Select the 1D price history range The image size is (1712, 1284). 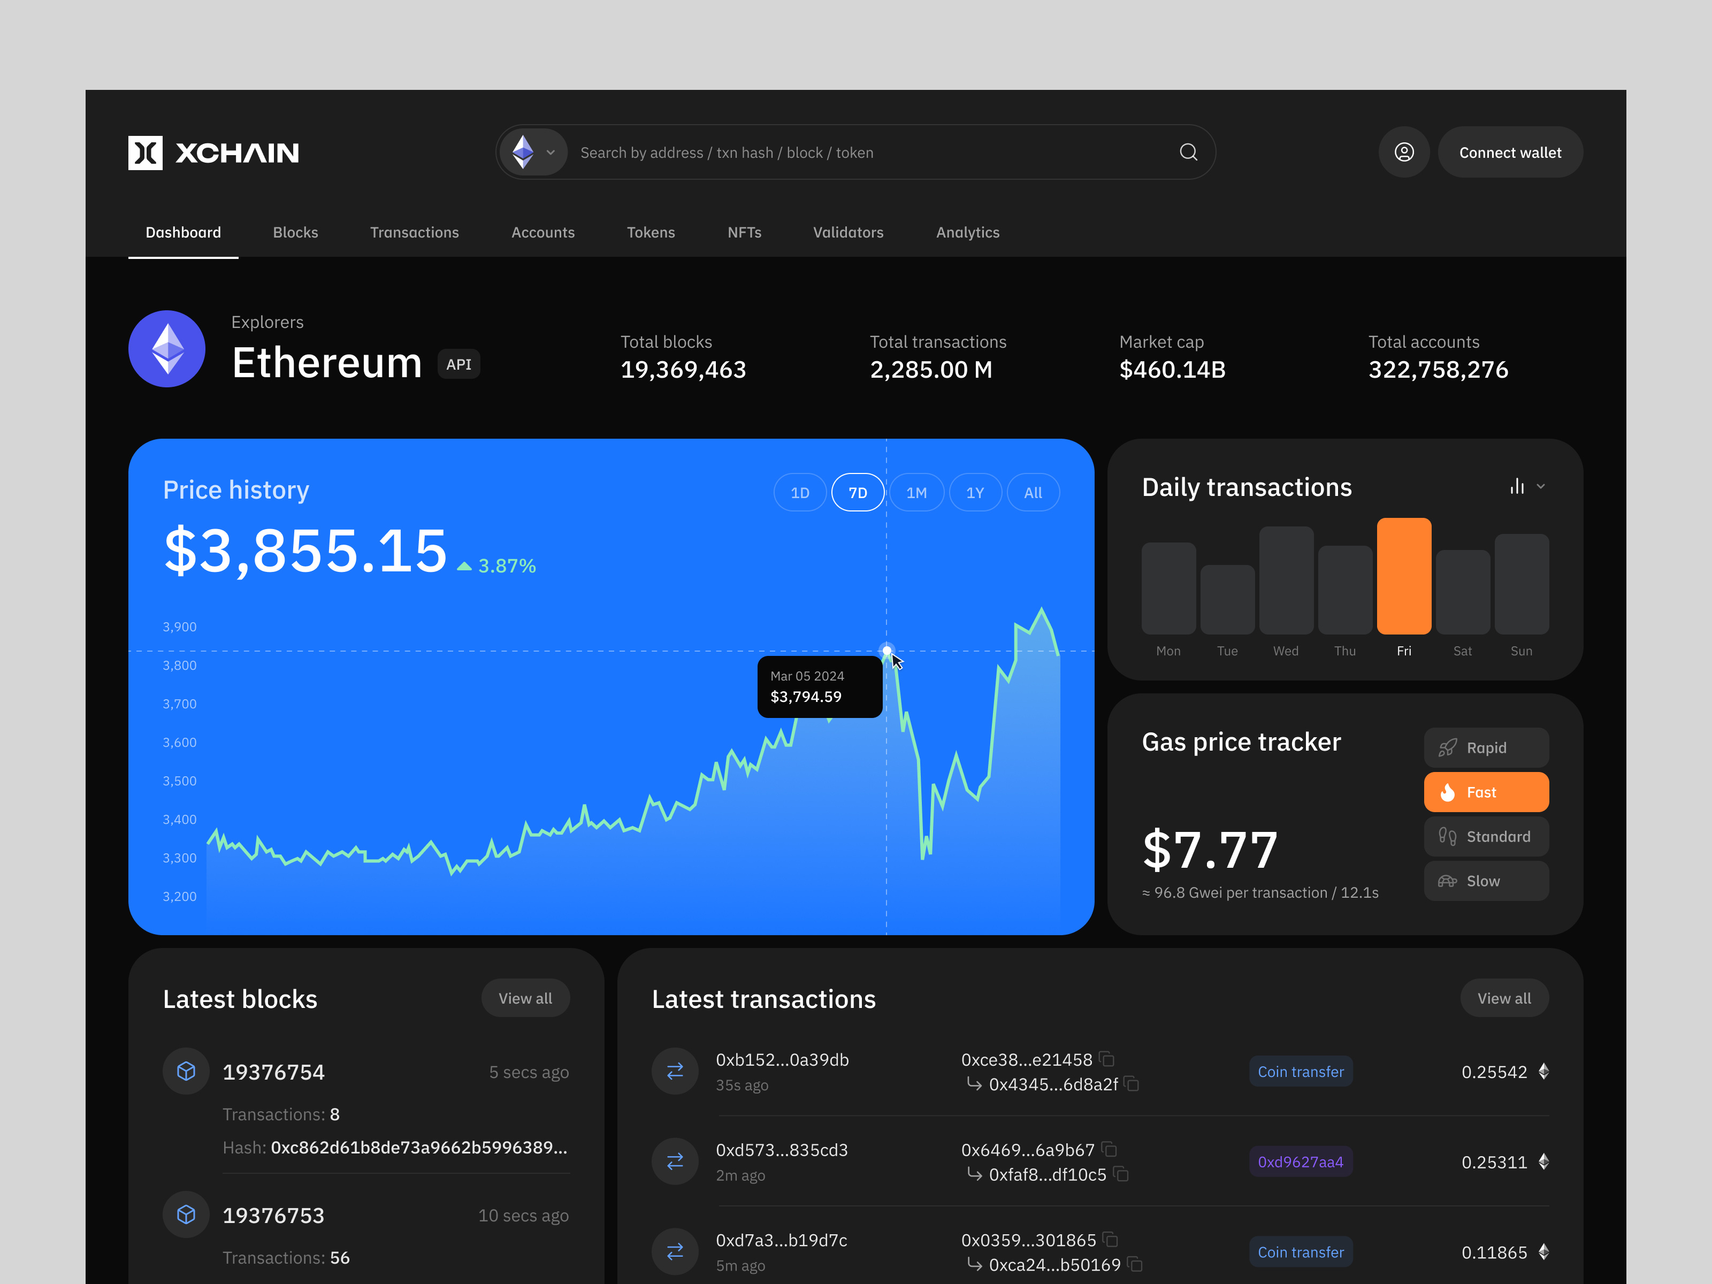pos(799,492)
